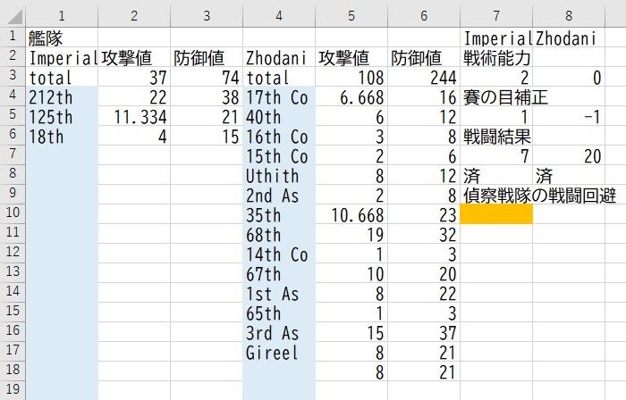Click the value 11.334
The height and width of the screenshot is (400, 626).
(x=134, y=116)
